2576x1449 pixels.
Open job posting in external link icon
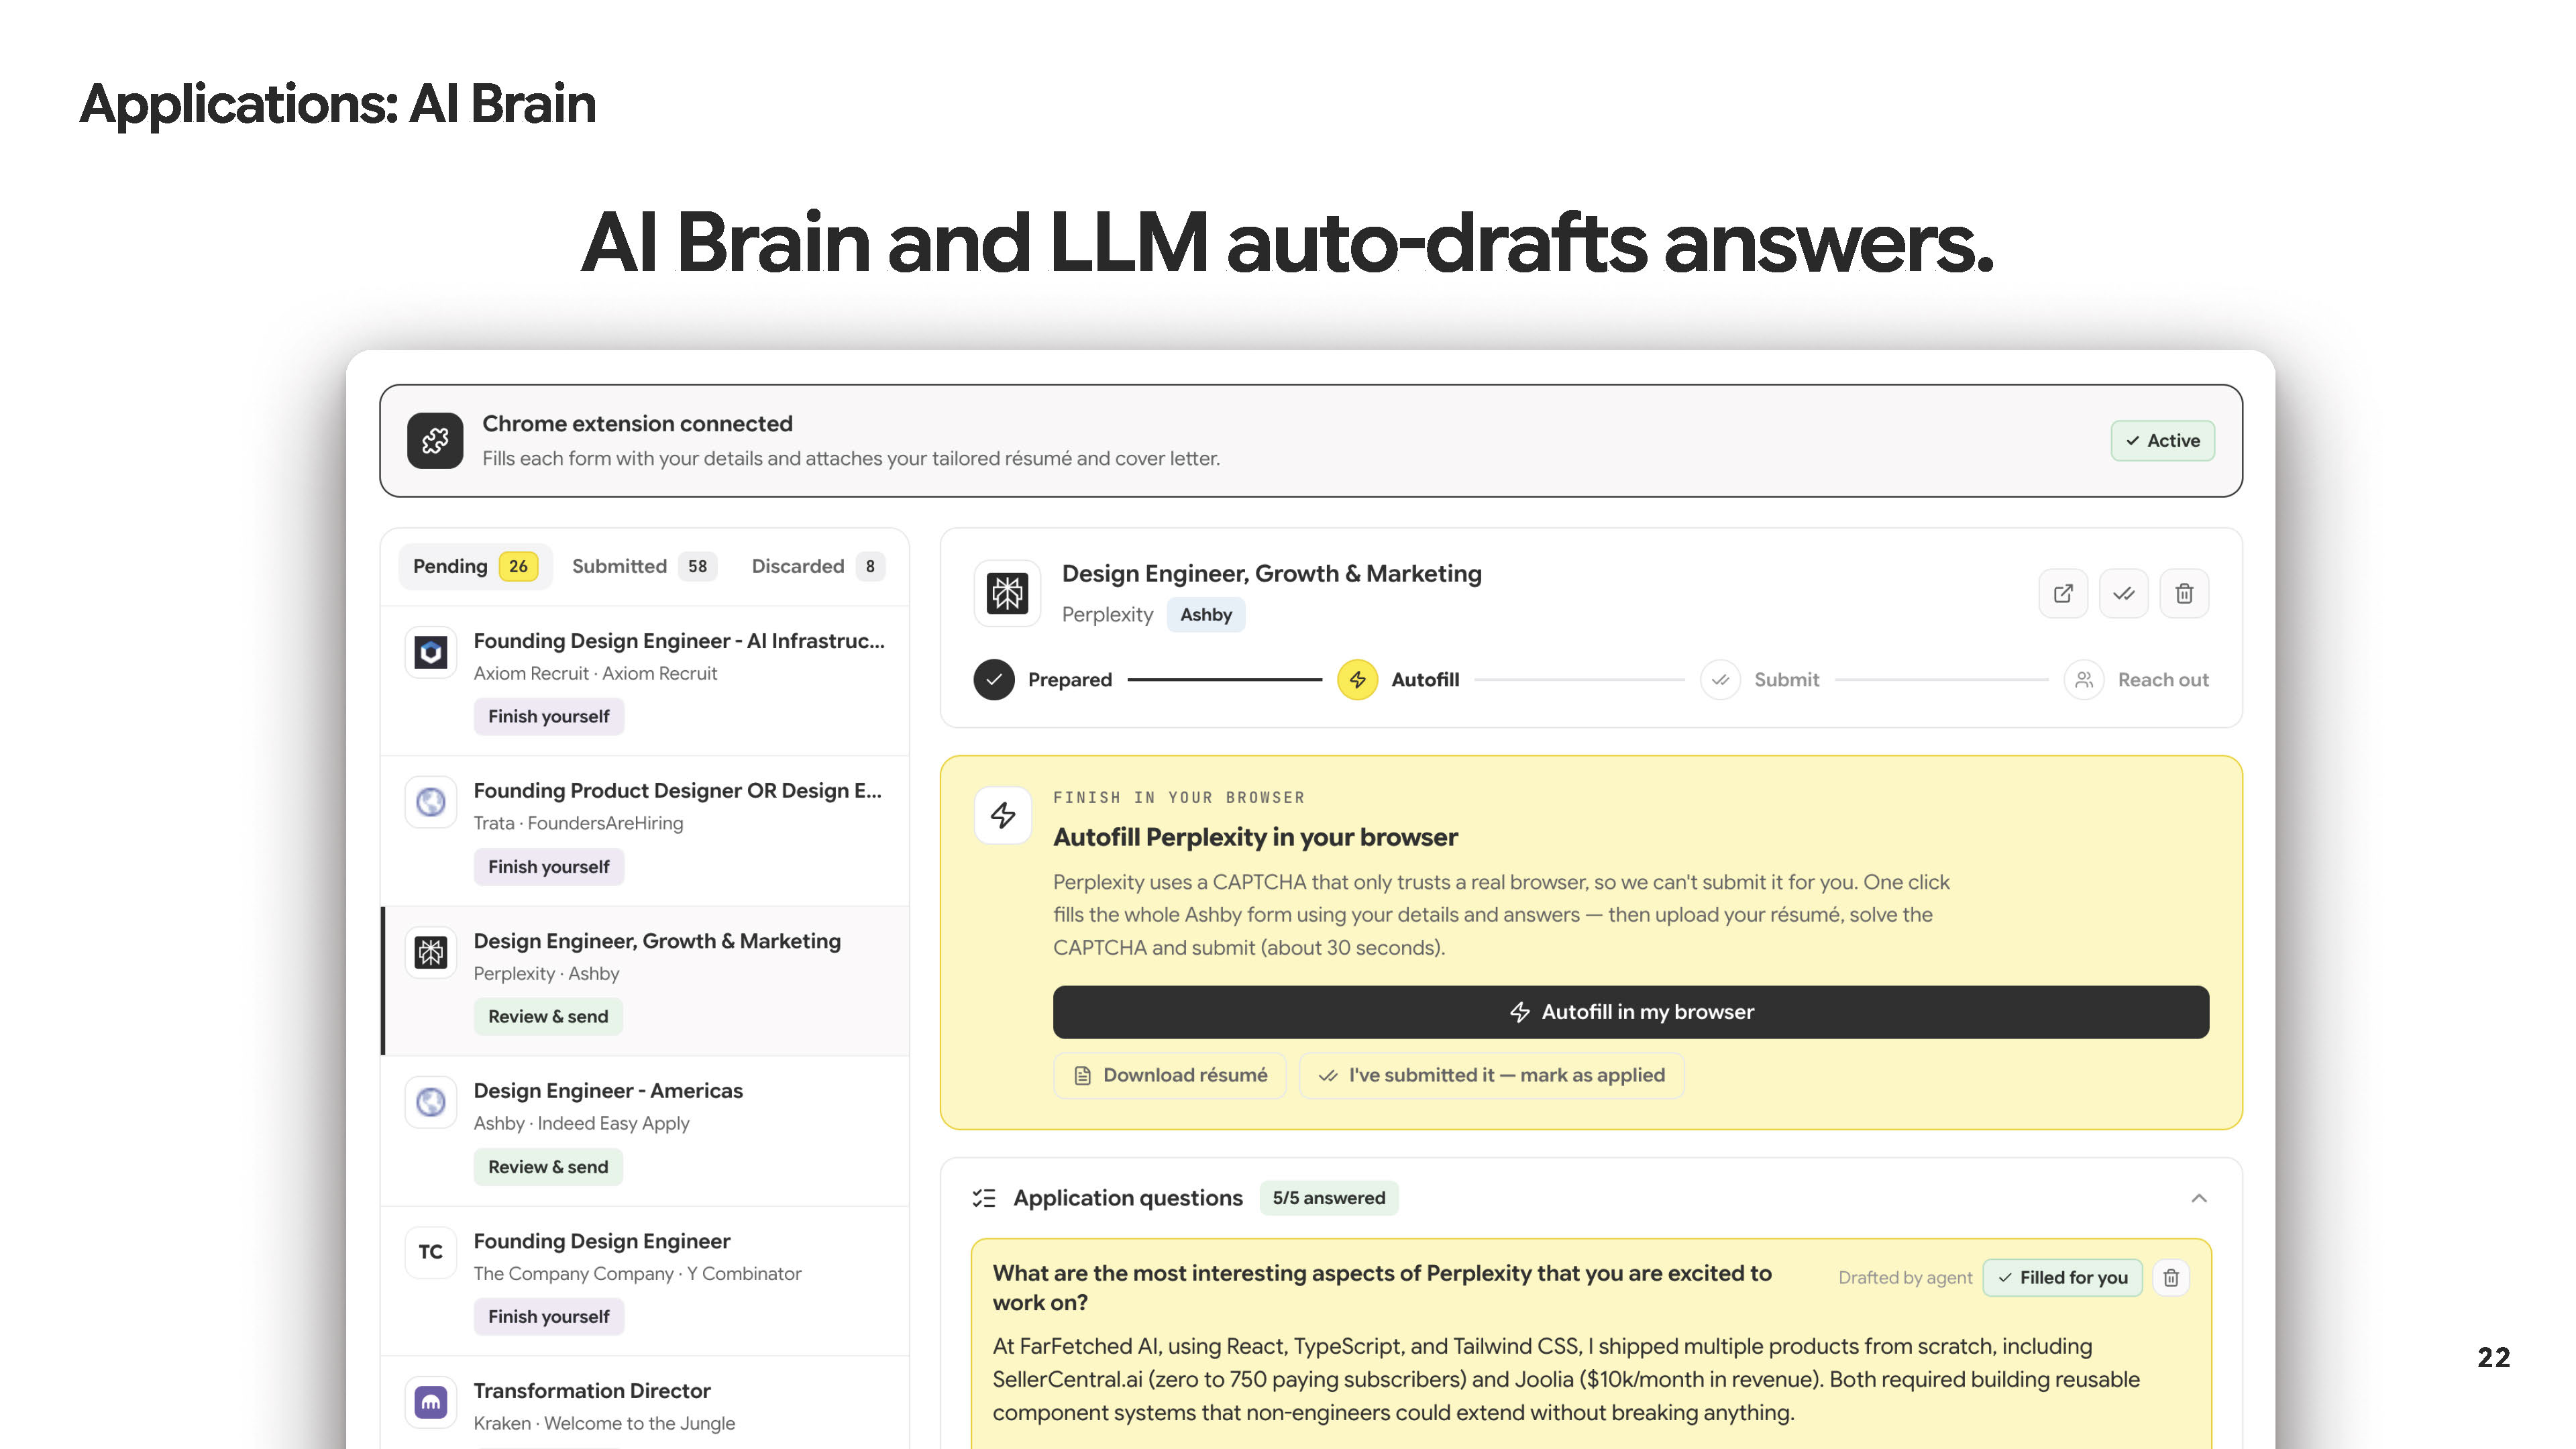[x=2063, y=594]
